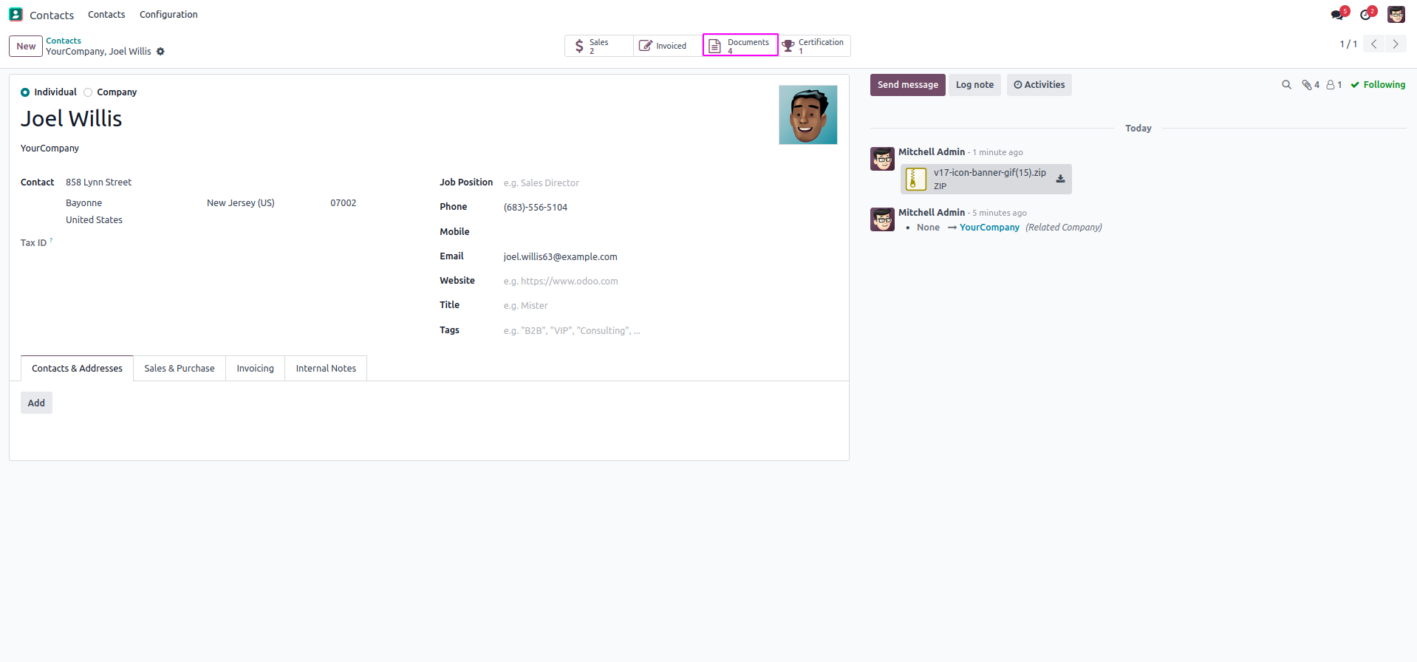Image resolution: width=1417 pixels, height=662 pixels.
Task: Click Mitchell Admin avatar on company change message
Action: [x=882, y=219]
